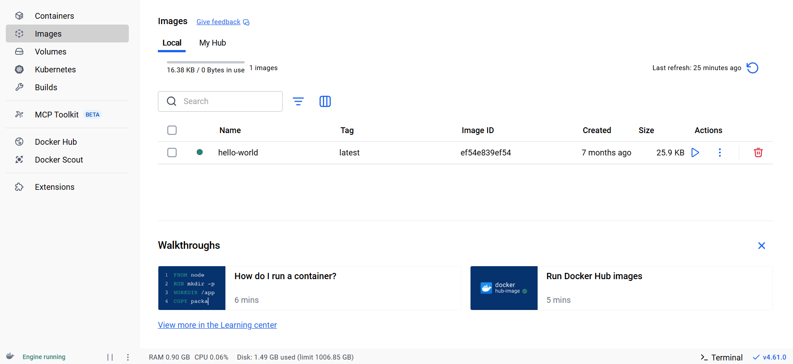Click the Volumes disk icon
This screenshot has height=364, width=793.
(19, 51)
